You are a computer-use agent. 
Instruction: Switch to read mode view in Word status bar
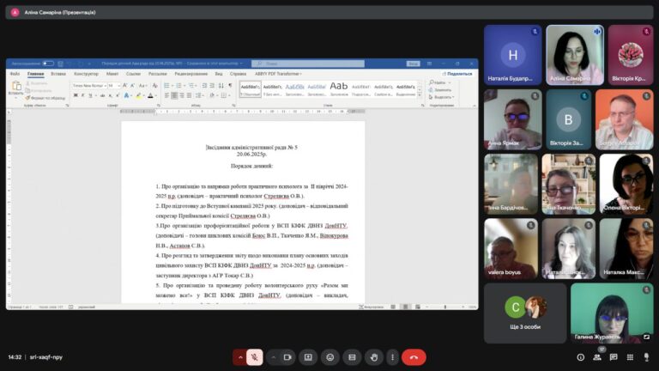pyautogui.click(x=393, y=307)
